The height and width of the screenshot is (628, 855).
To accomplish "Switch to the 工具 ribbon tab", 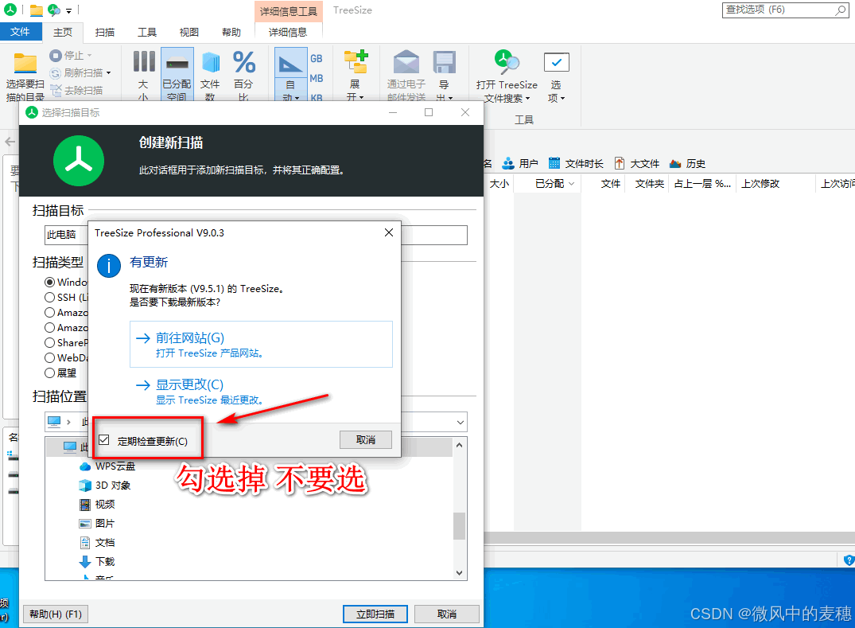I will point(146,32).
